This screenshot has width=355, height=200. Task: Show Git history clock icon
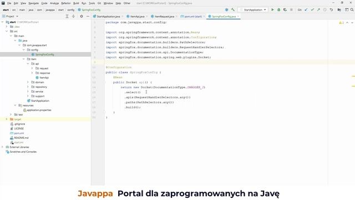coord(325,10)
